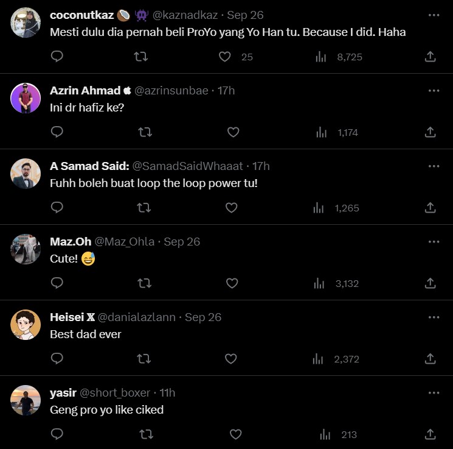Open more options for coconutkaz's tweet

pyautogui.click(x=434, y=15)
